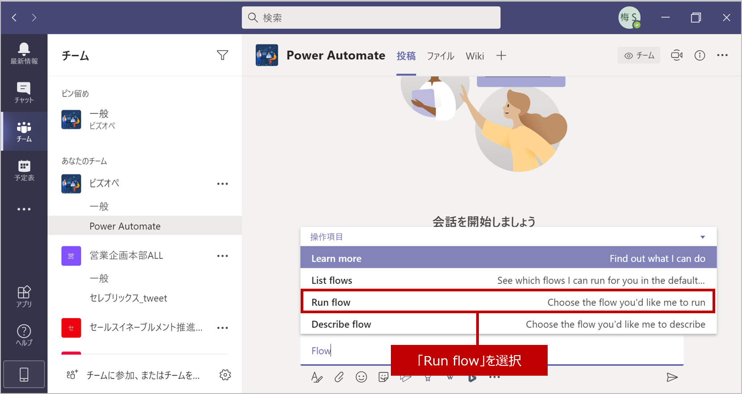The height and width of the screenshot is (394, 742).
Task: Select the Describe flow command
Action: 508,324
